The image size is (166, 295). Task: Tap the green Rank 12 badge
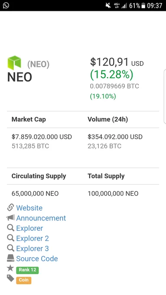[x=27, y=270]
